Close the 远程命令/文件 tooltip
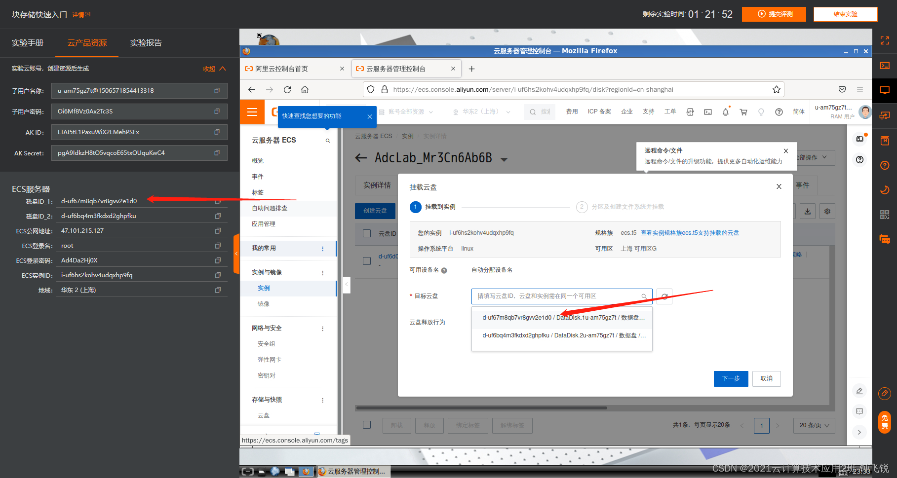 click(786, 151)
